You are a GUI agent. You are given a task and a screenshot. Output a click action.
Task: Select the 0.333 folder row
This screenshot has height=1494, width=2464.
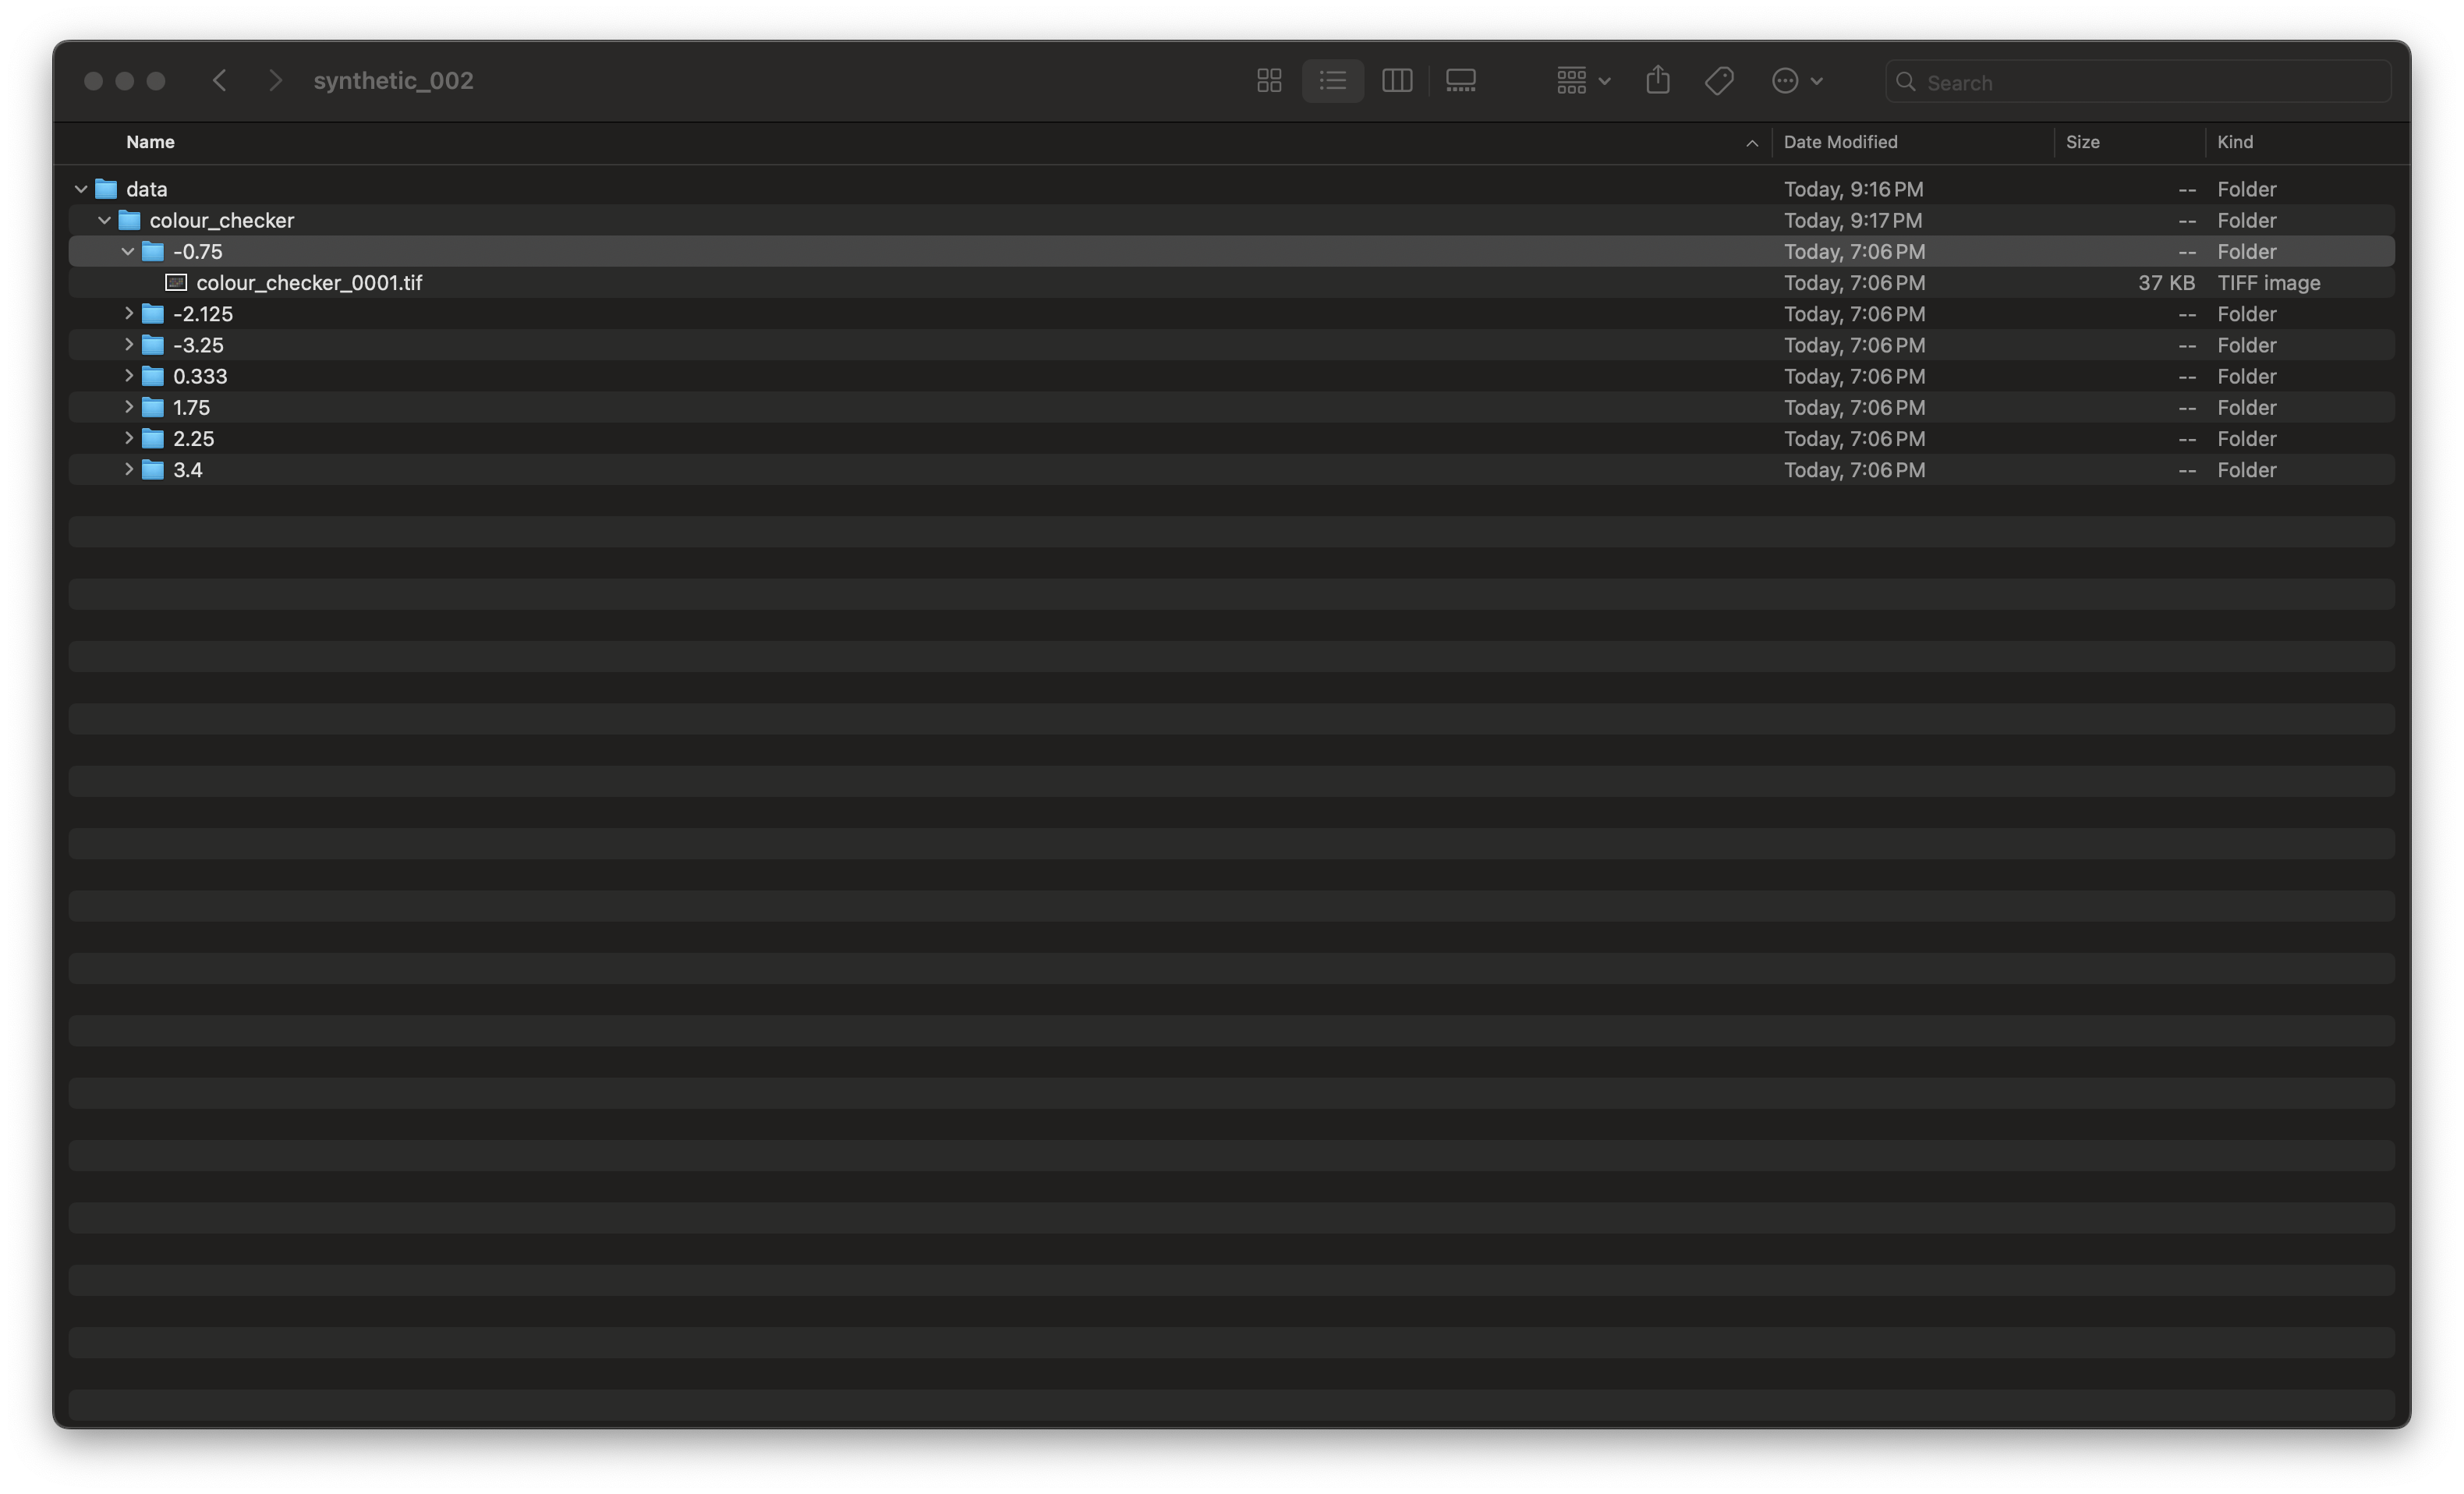[200, 377]
